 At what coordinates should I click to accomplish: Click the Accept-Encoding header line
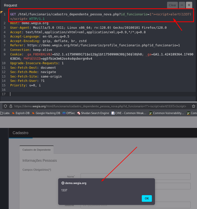(48, 41)
